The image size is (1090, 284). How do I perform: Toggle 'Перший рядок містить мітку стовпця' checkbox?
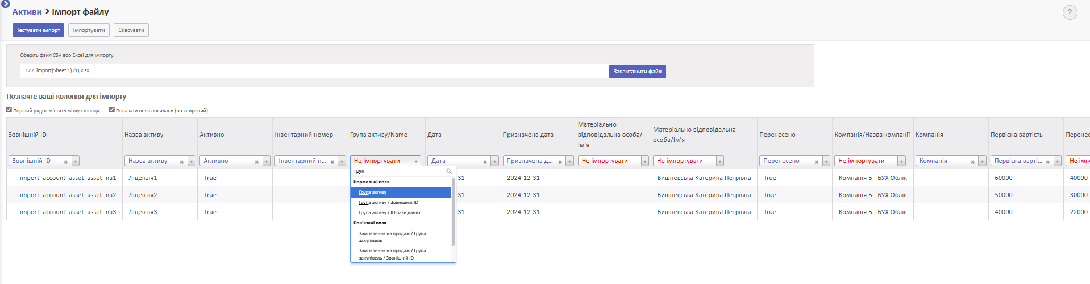(9, 110)
